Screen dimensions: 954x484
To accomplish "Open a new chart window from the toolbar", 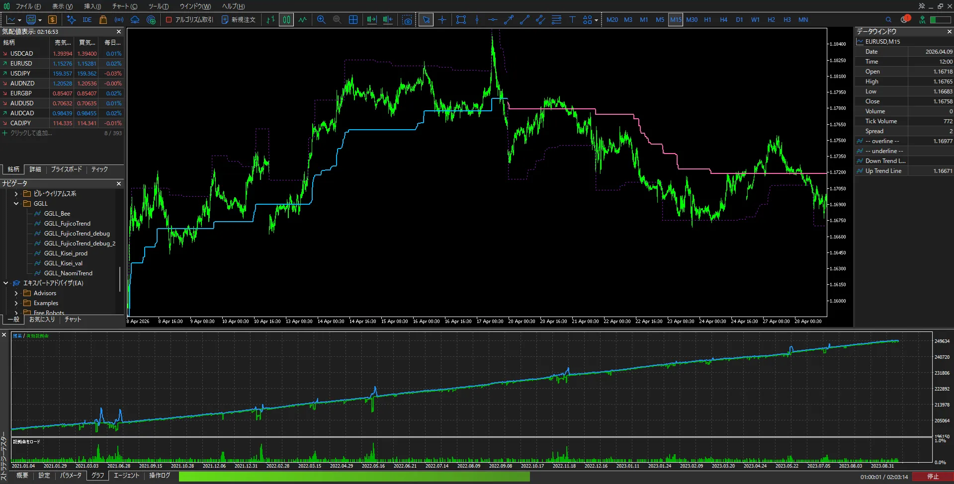I will tap(10, 20).
